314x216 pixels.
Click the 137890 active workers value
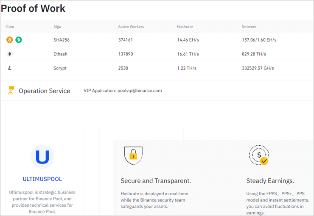[x=126, y=54]
